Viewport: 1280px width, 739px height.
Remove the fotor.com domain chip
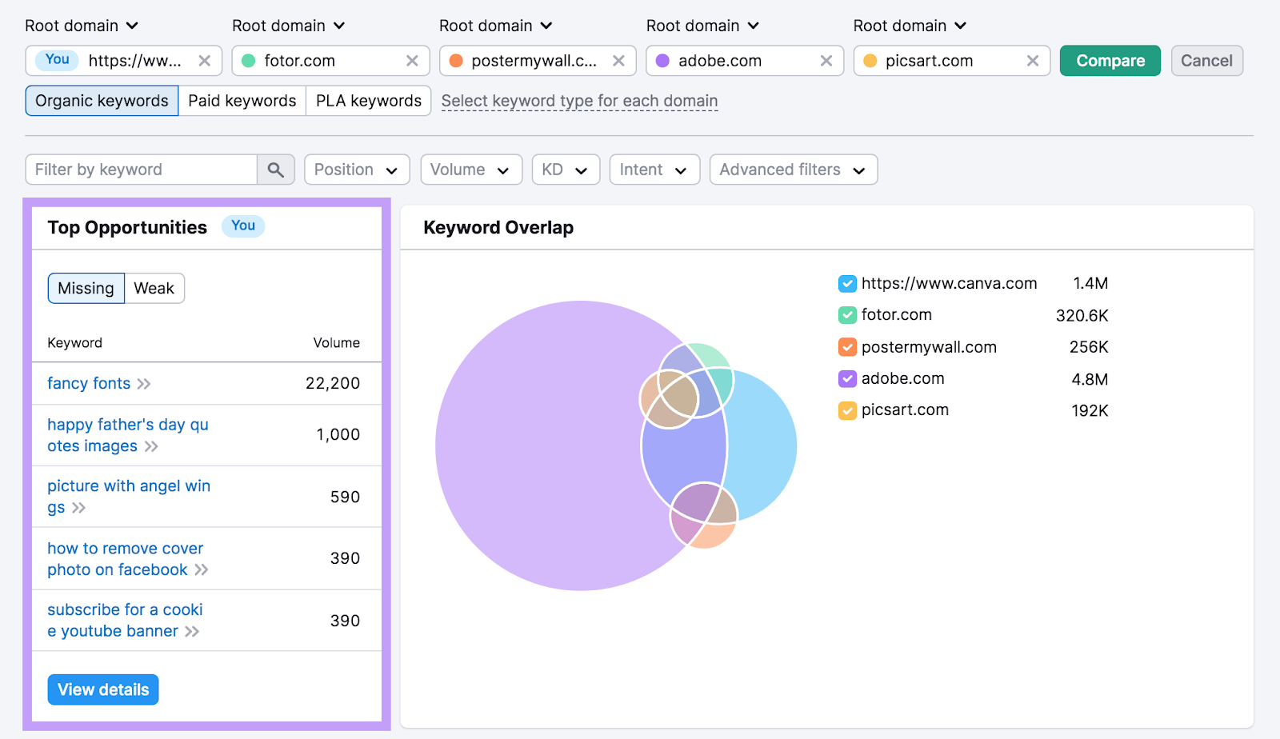point(413,60)
